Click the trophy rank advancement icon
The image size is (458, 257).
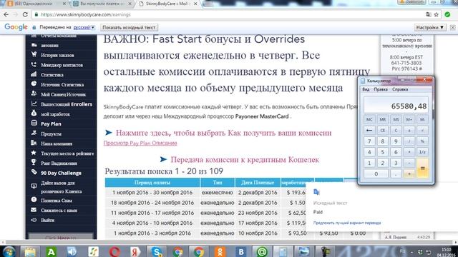(34, 163)
